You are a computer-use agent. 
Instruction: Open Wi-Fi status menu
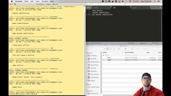tap(130, 1)
